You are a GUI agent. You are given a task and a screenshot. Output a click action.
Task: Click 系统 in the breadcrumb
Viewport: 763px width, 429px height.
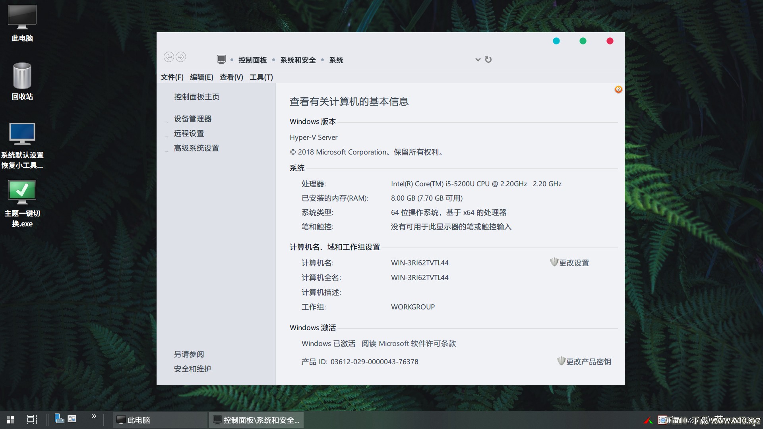[x=336, y=60]
